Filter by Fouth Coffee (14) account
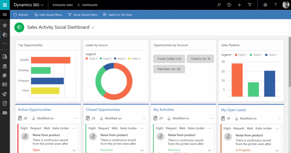291x153 pixels. [169, 59]
